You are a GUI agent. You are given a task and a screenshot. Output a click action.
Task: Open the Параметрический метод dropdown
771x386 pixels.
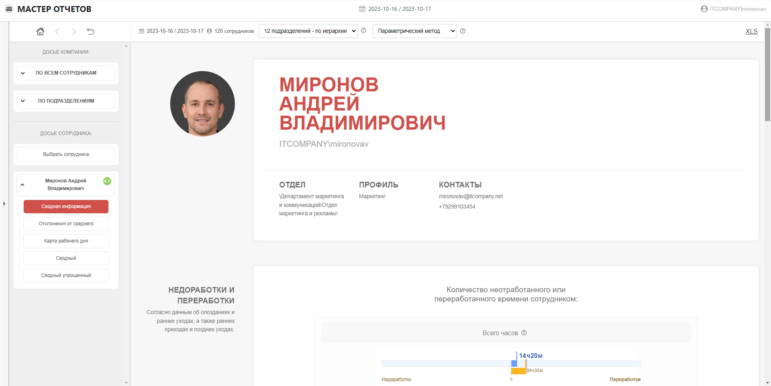click(x=414, y=31)
